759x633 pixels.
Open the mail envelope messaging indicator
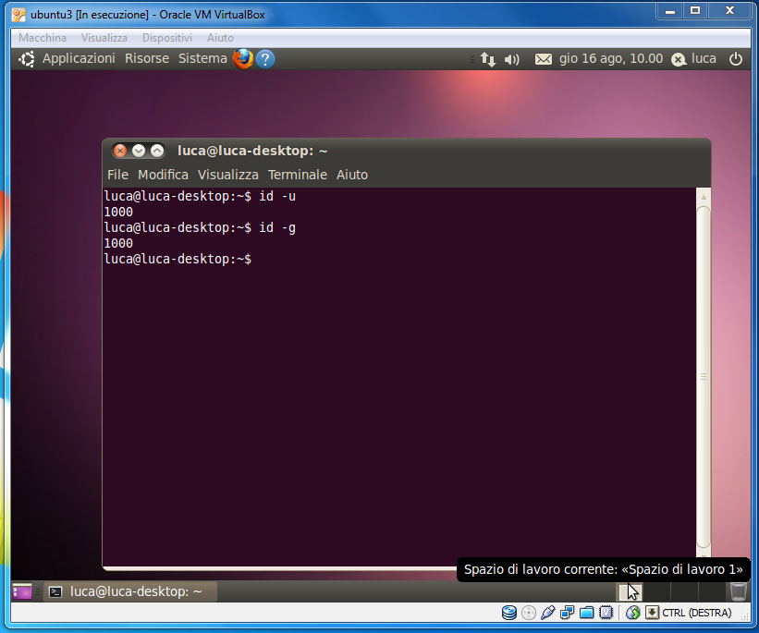(x=543, y=59)
